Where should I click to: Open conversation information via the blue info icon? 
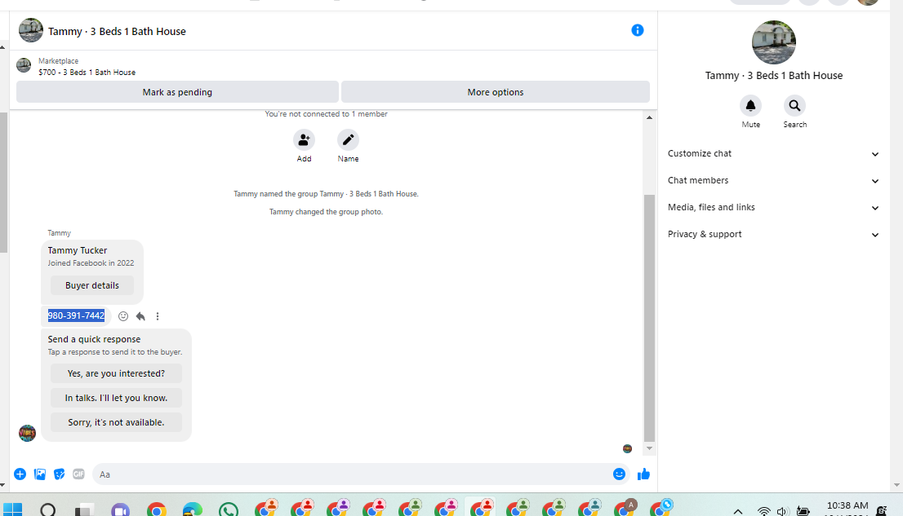[637, 30]
